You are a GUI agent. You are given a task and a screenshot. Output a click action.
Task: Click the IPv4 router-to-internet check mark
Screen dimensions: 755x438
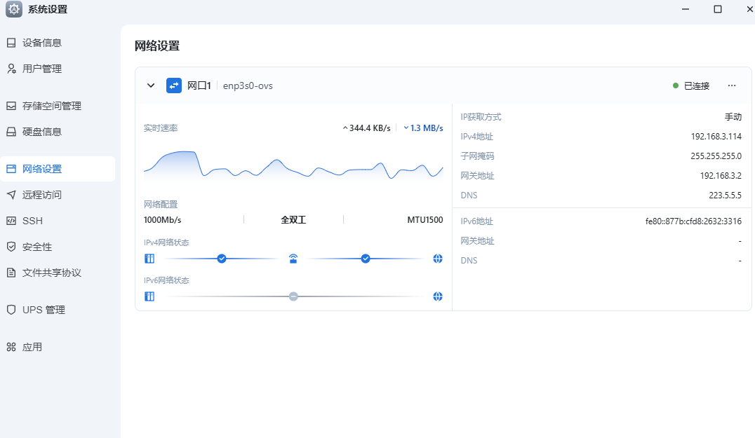point(366,259)
